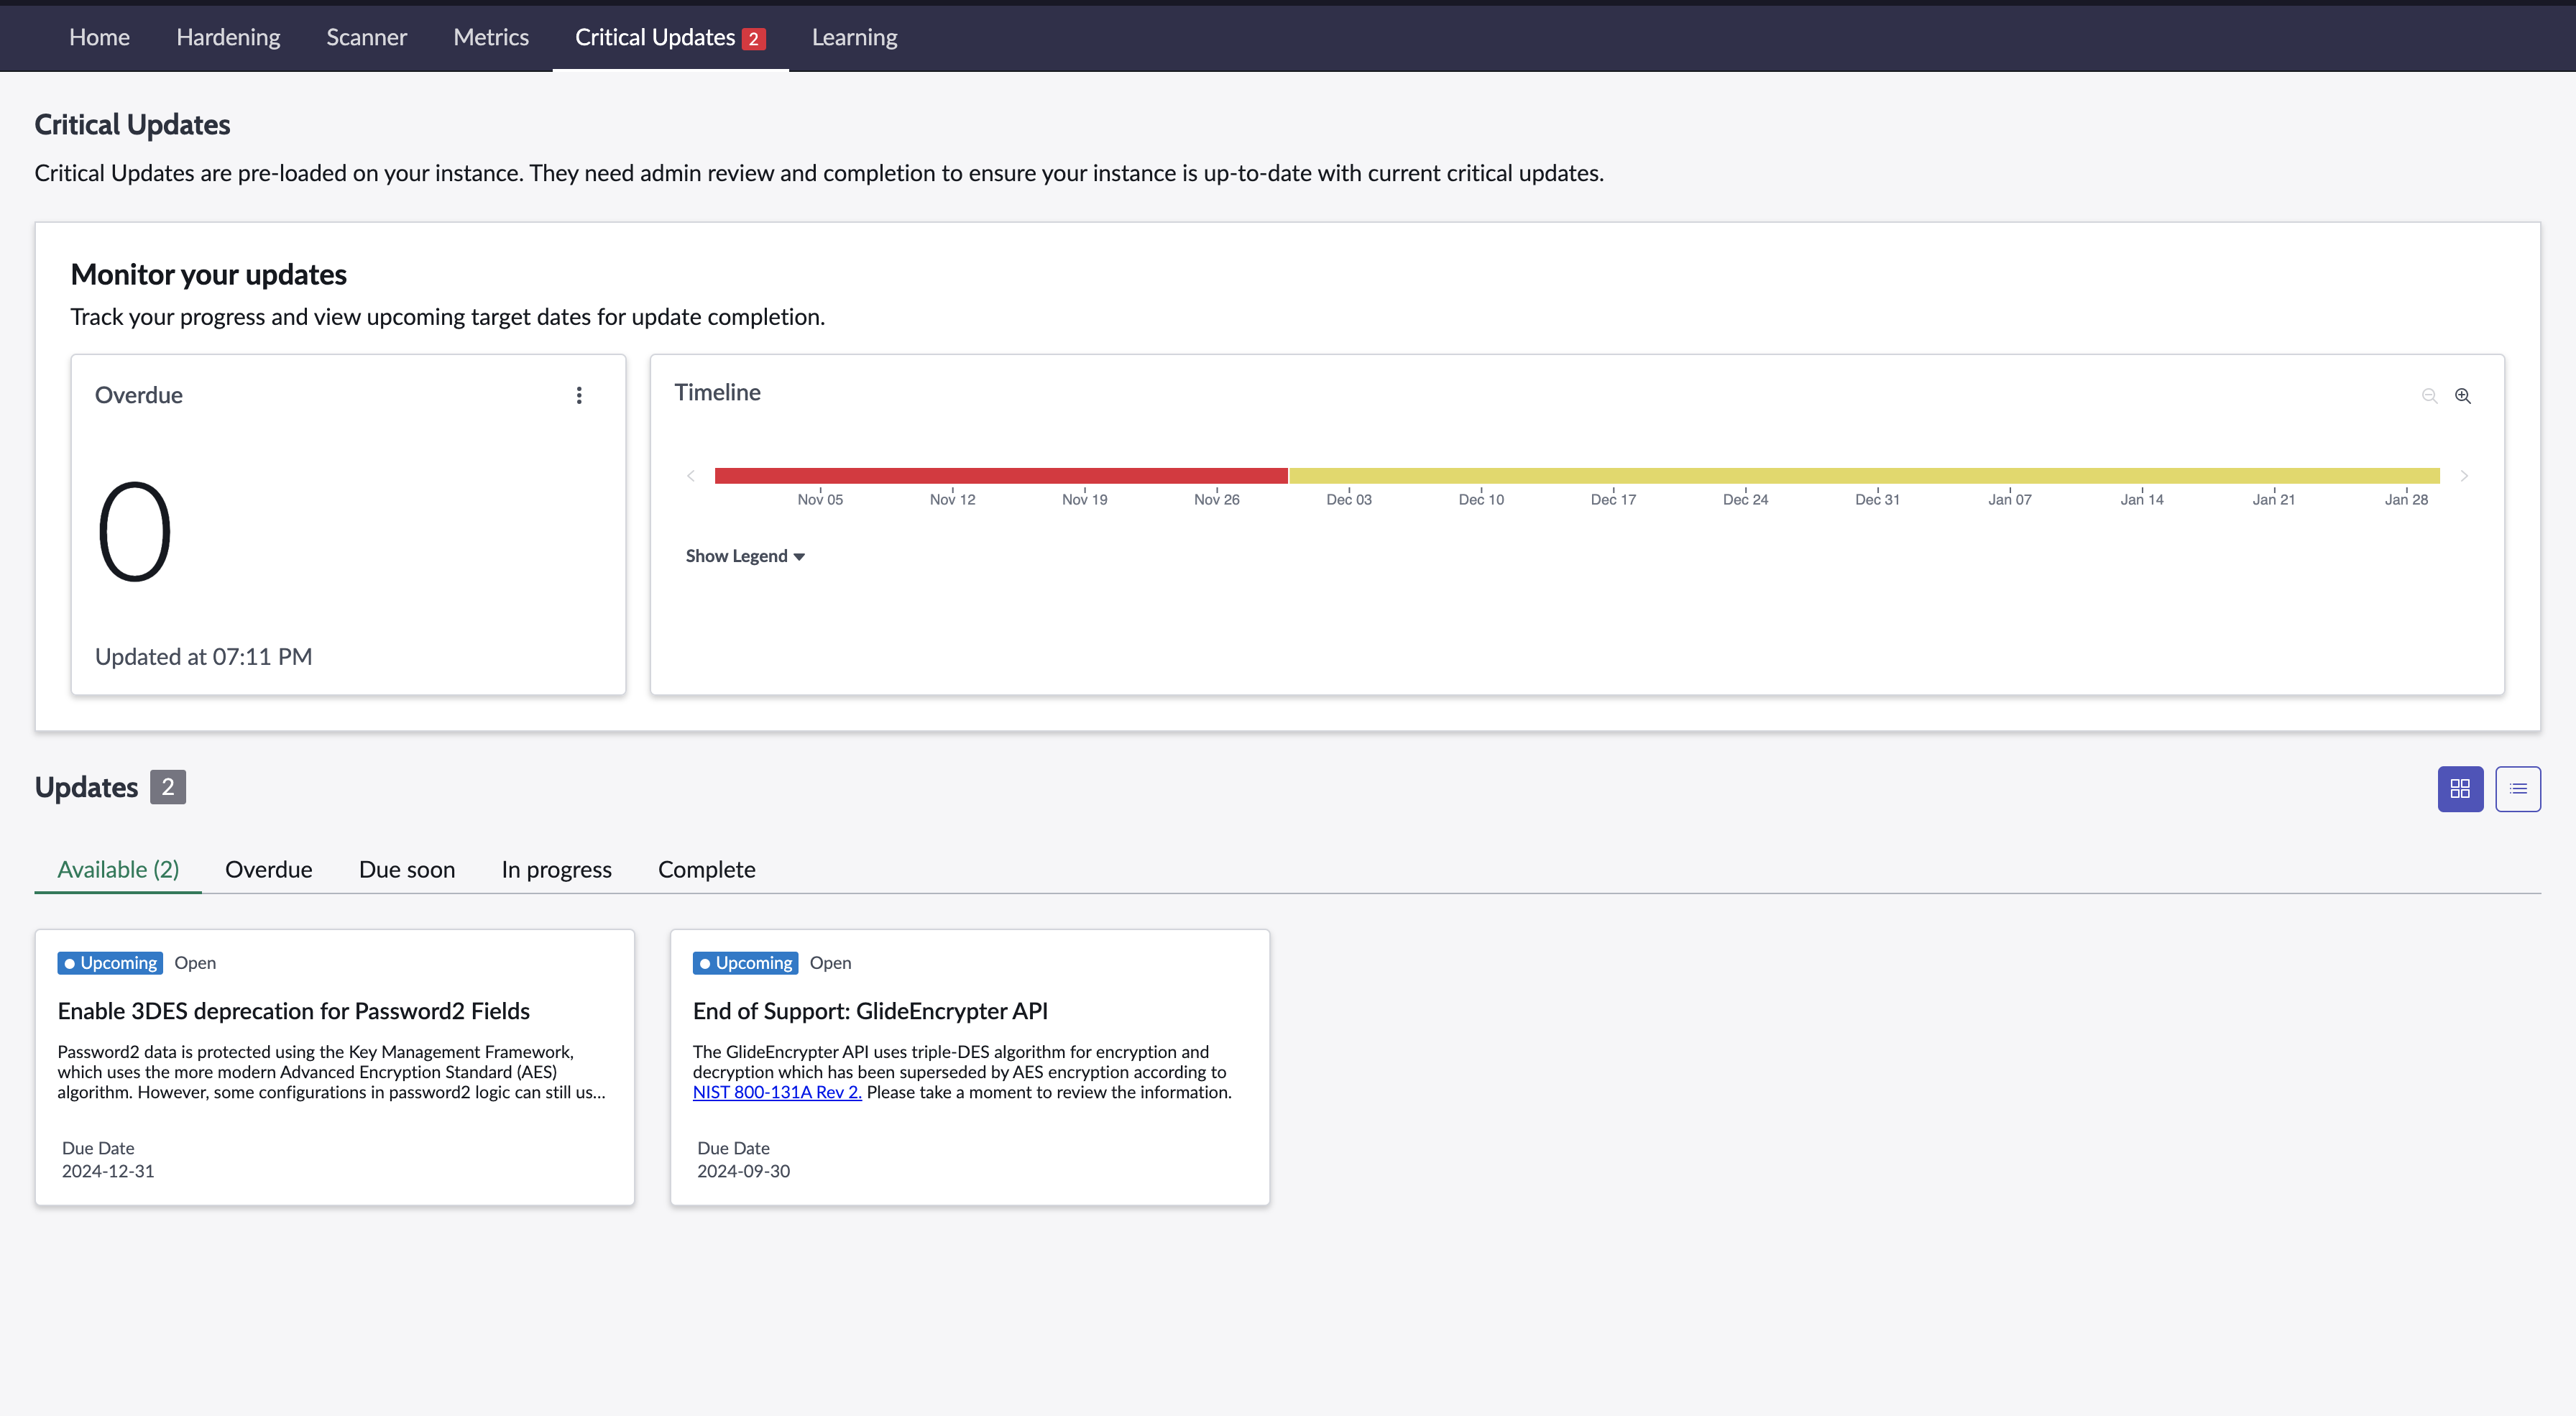Click the Updated at 07:11 PM text
Viewport: 2576px width, 1416px height.
(x=204, y=656)
